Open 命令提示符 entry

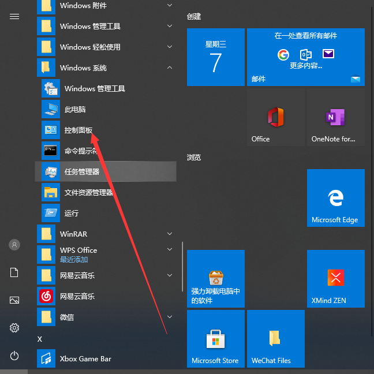[80, 151]
